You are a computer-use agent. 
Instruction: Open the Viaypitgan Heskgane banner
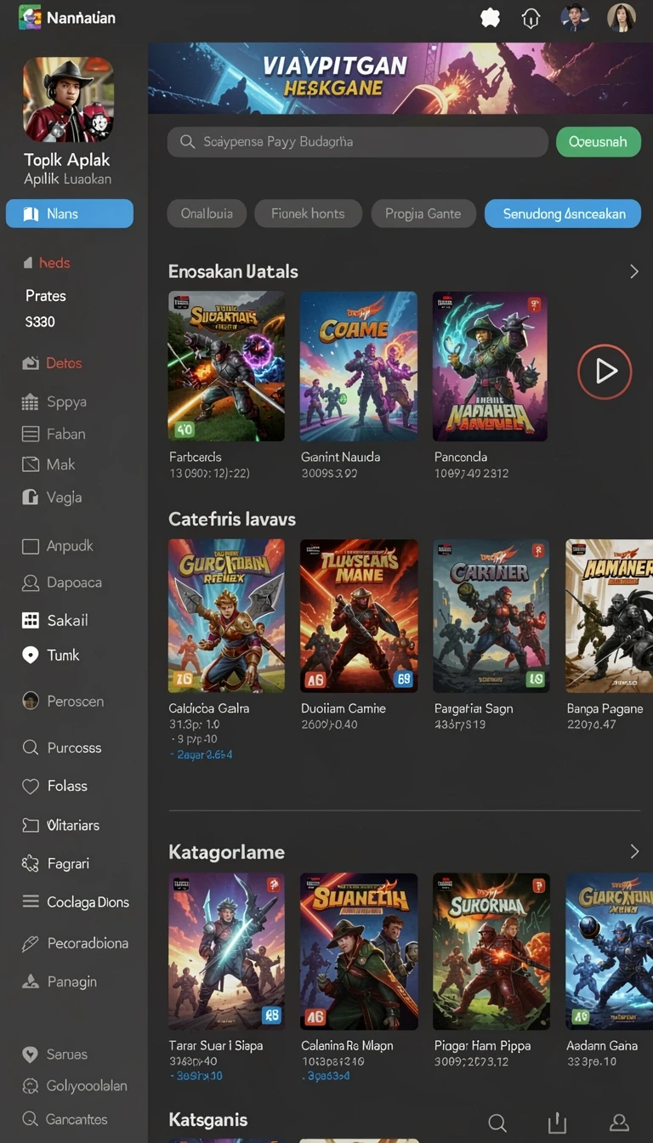400,78
